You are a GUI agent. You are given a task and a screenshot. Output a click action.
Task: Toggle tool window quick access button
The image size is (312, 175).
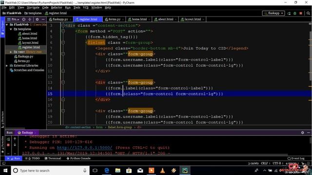point(4,163)
